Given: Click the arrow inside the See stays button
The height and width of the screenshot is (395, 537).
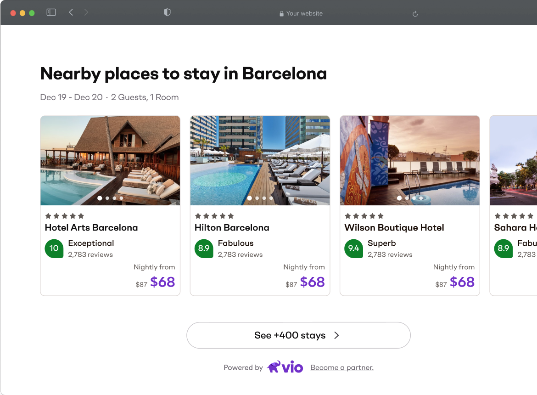Looking at the screenshot, I should pos(336,335).
